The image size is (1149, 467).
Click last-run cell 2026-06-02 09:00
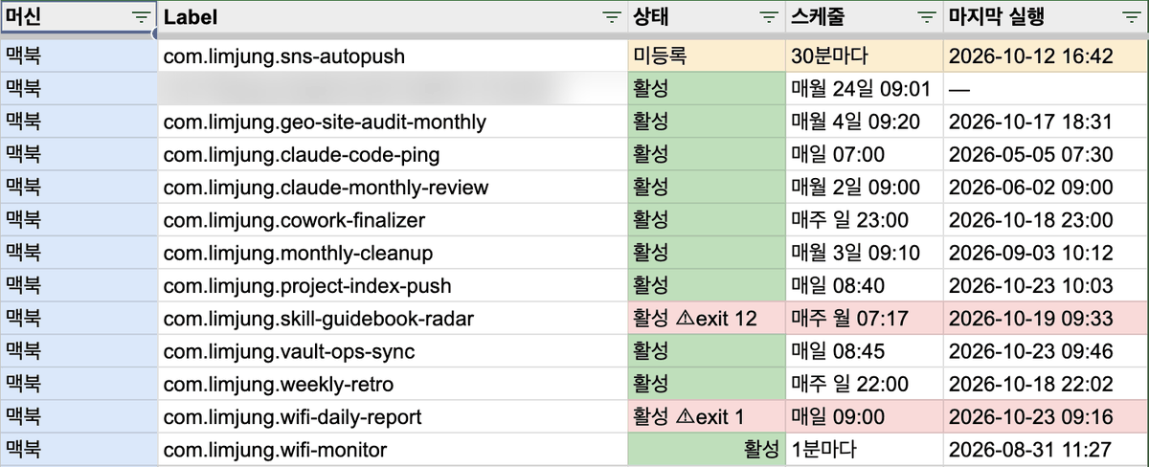click(1046, 188)
